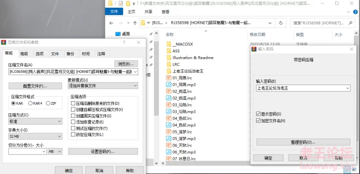Switch to the 备份 tab
Image resolution: width=360 pixels, height=174 pixels.
[x=70, y=54]
